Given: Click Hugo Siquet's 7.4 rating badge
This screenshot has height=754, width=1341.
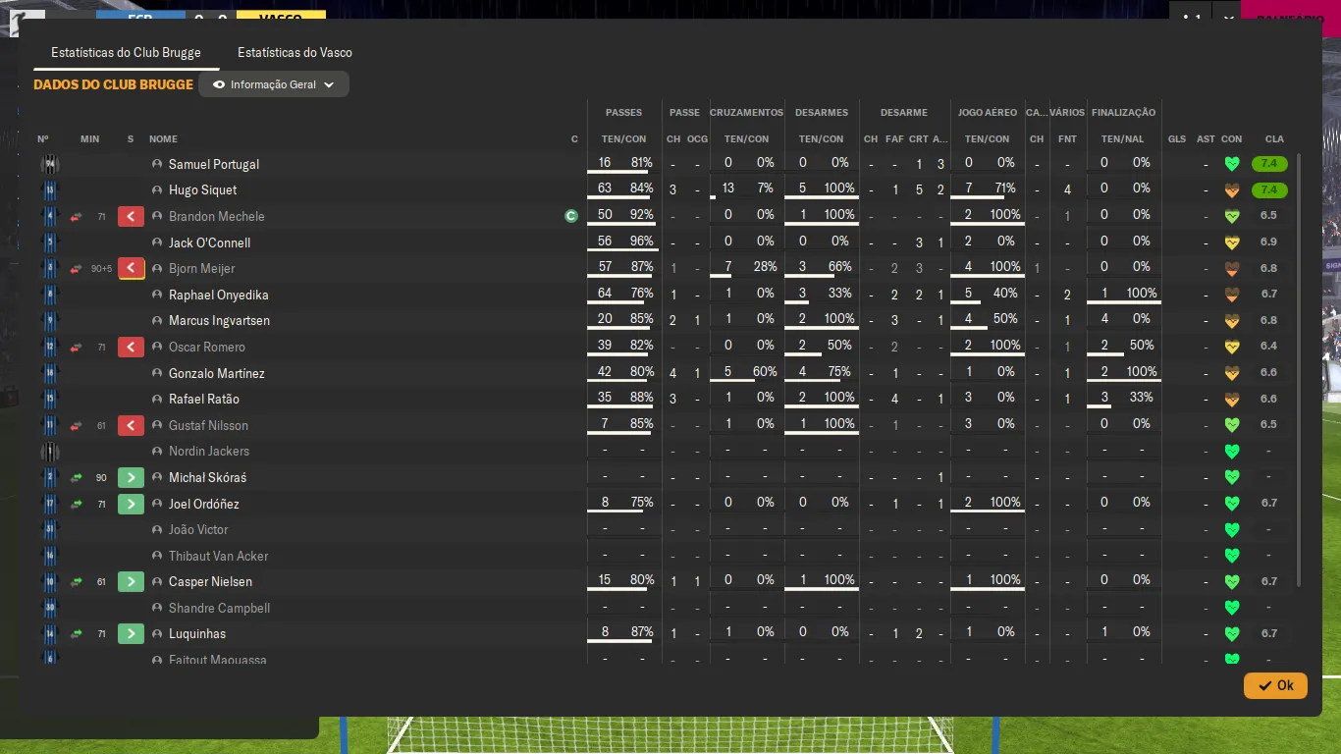Looking at the screenshot, I should pyautogui.click(x=1269, y=190).
